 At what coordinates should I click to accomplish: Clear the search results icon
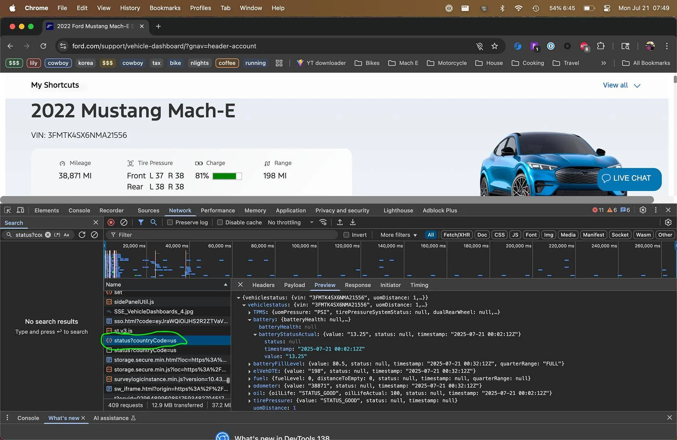tap(94, 235)
